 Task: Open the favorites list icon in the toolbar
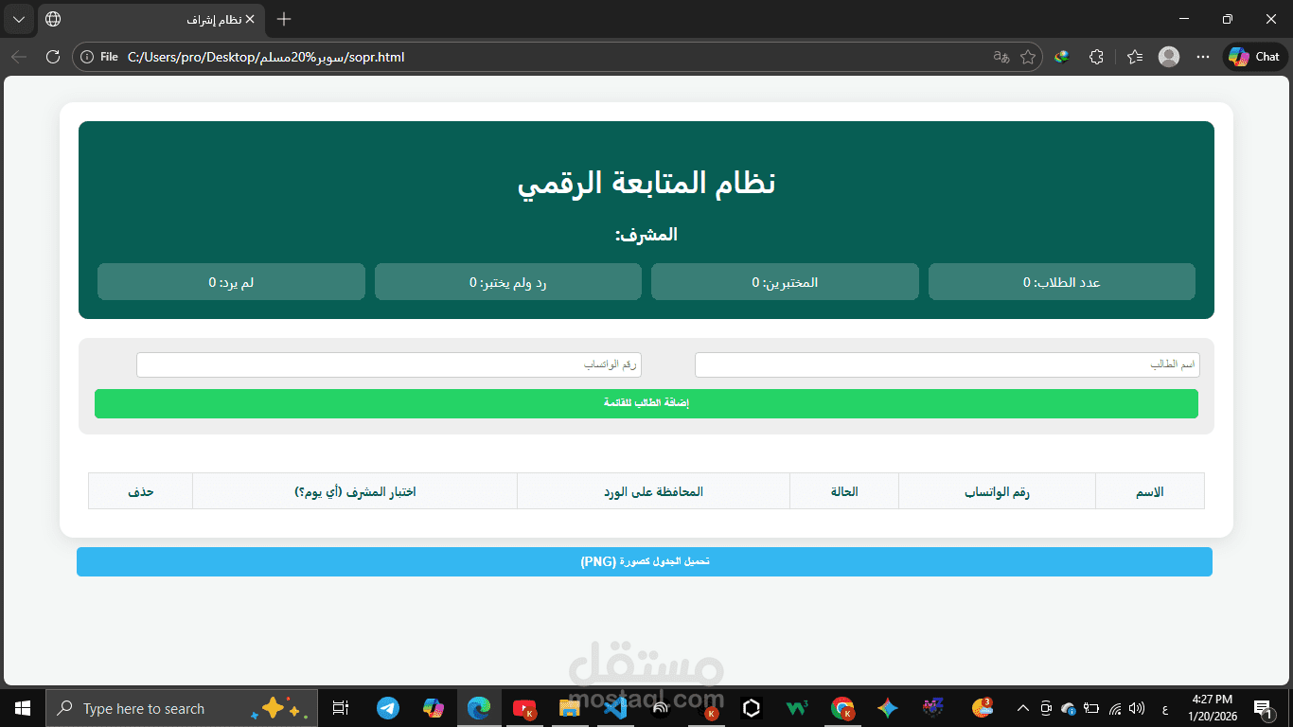click(x=1134, y=56)
